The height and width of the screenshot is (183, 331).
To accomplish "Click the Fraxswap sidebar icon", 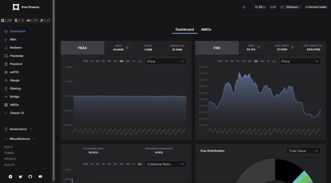I will click(x=6, y=56).
